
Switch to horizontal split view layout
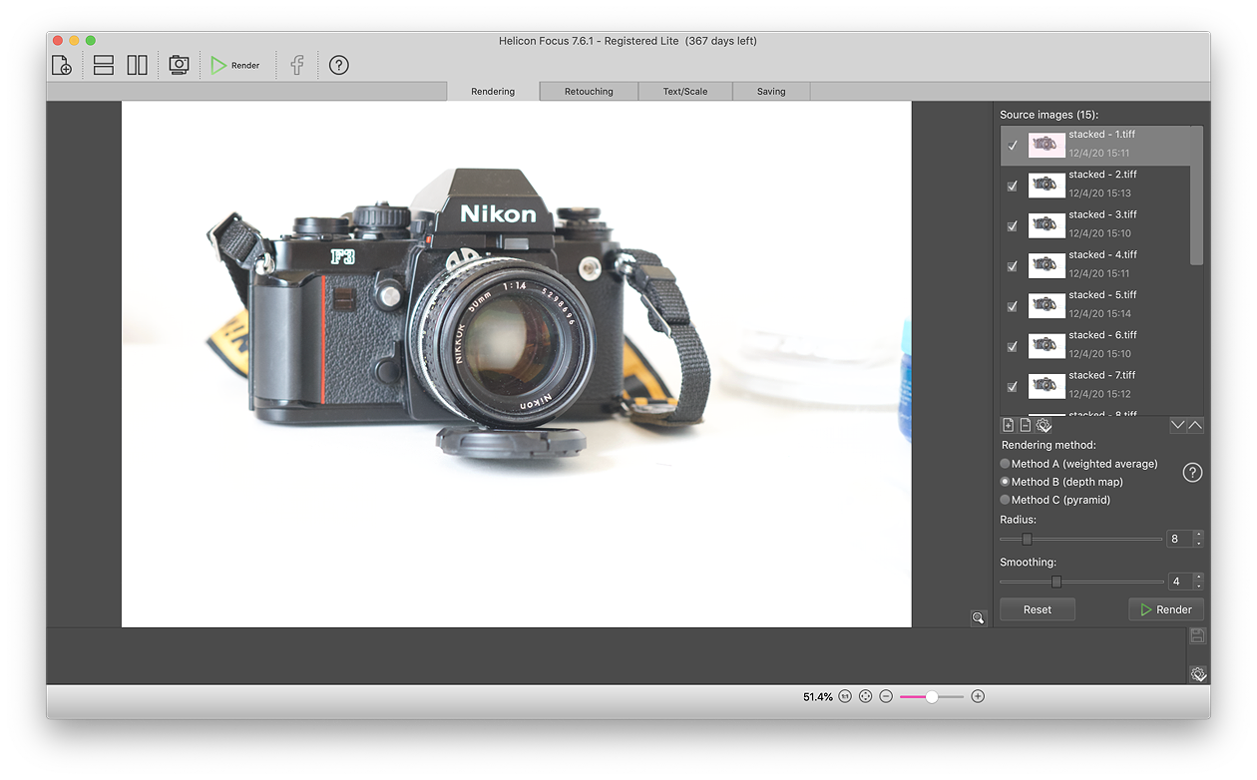click(x=104, y=66)
